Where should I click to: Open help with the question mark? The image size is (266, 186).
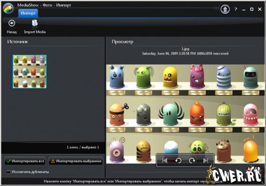pyautogui.click(x=236, y=9)
